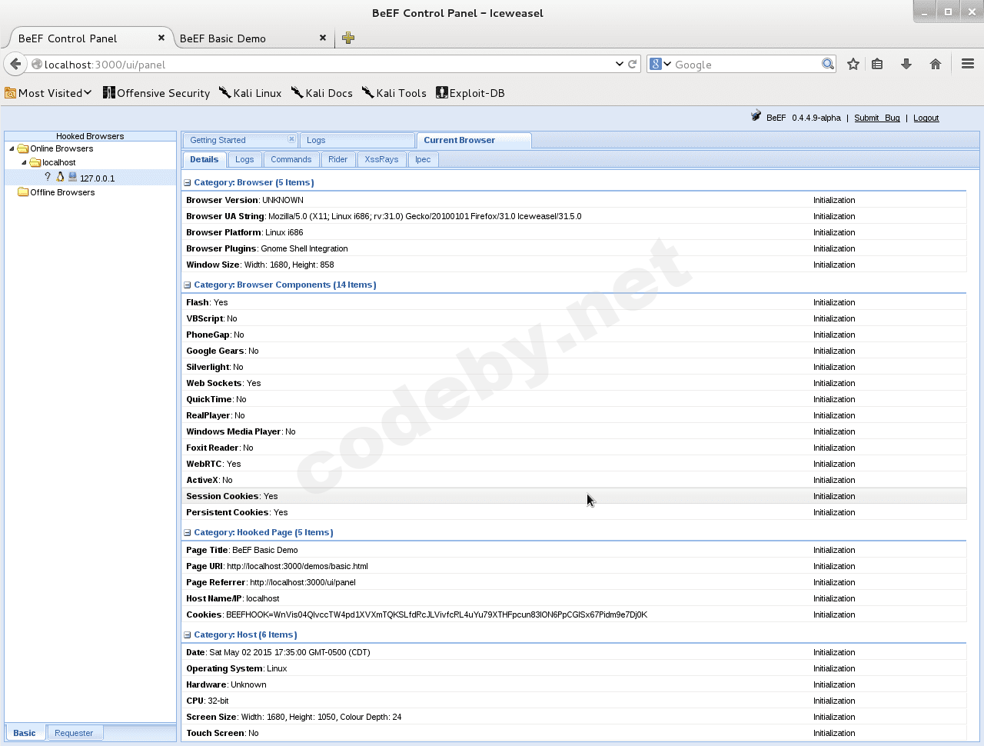Click the search magnifier icon
The height and width of the screenshot is (746, 984).
[828, 65]
